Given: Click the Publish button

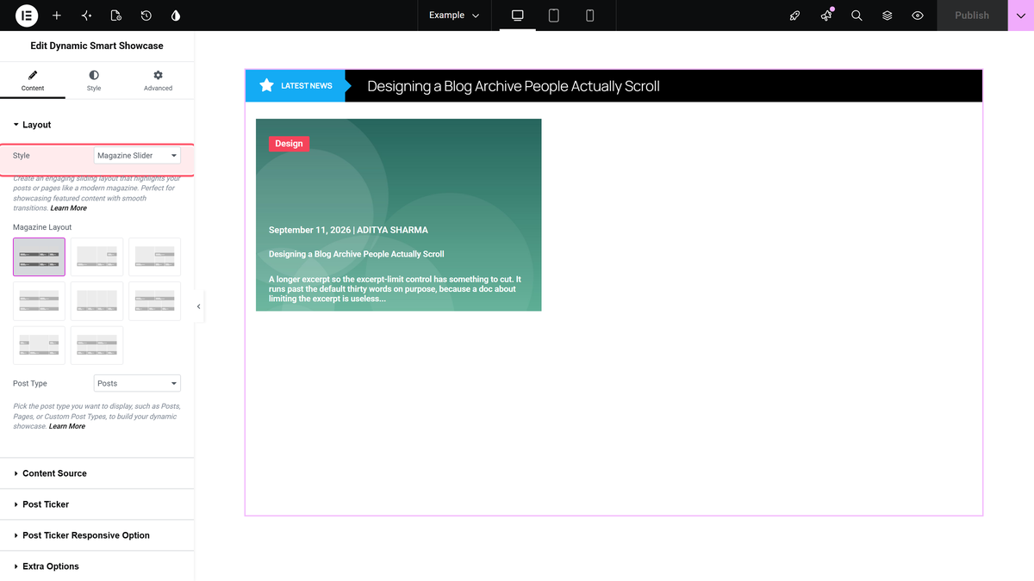Looking at the screenshot, I should point(972,15).
